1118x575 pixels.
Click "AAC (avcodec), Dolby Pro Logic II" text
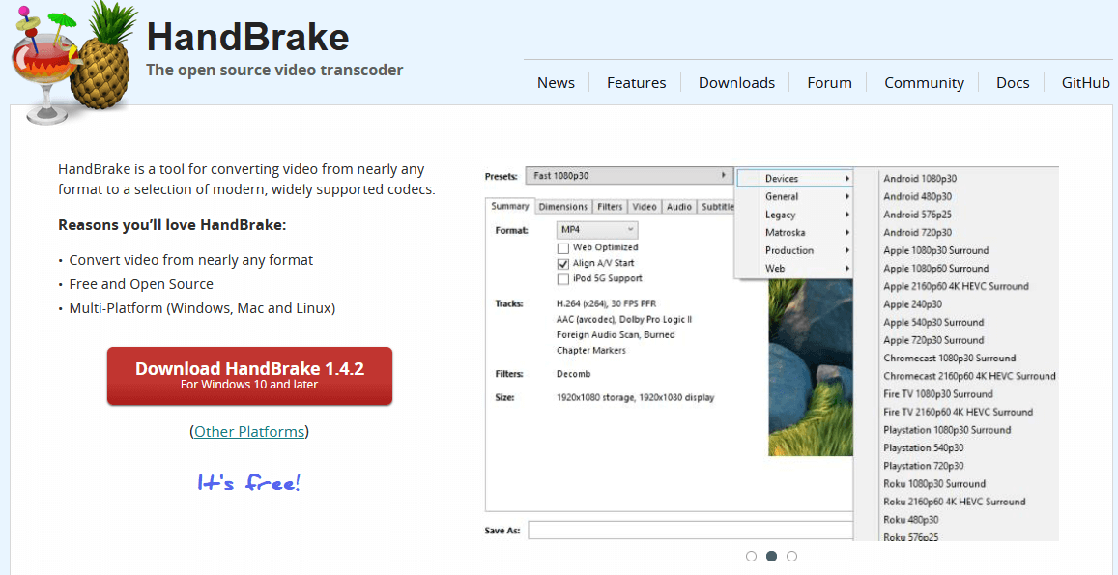coord(624,319)
